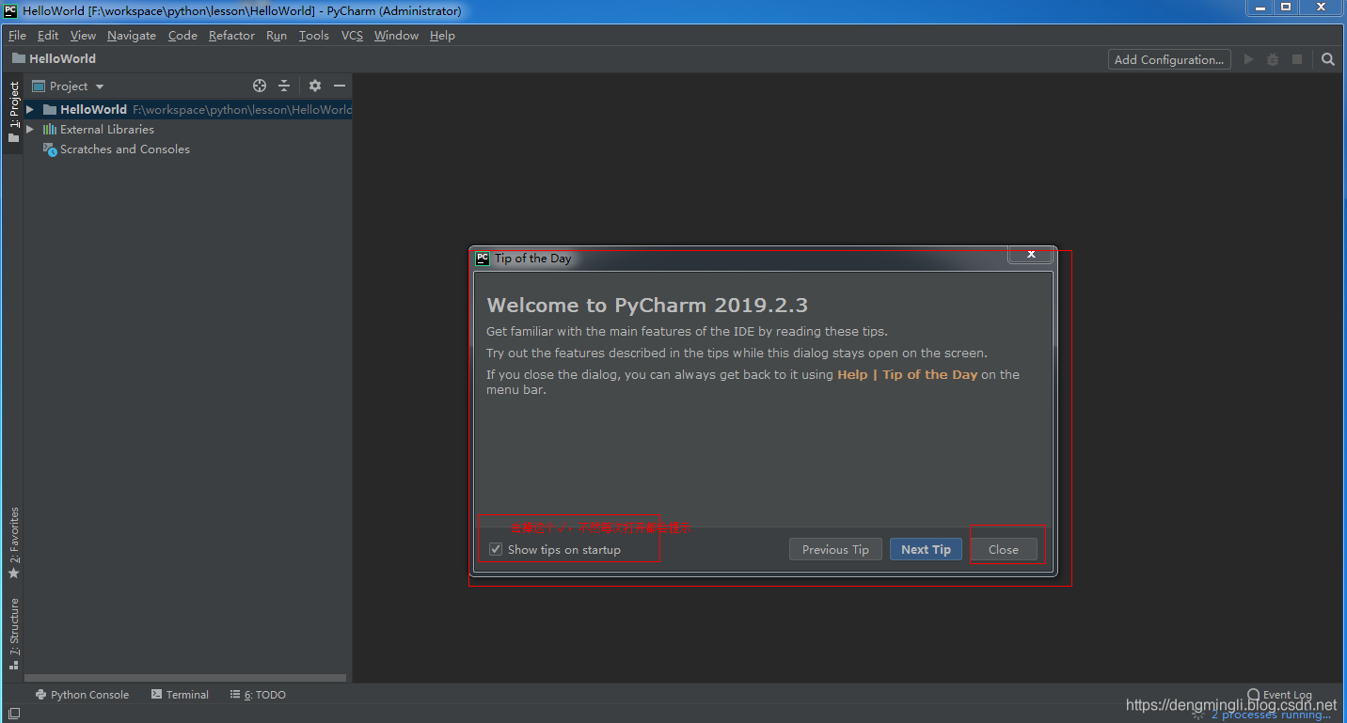Open the Python Console tab

(x=82, y=695)
